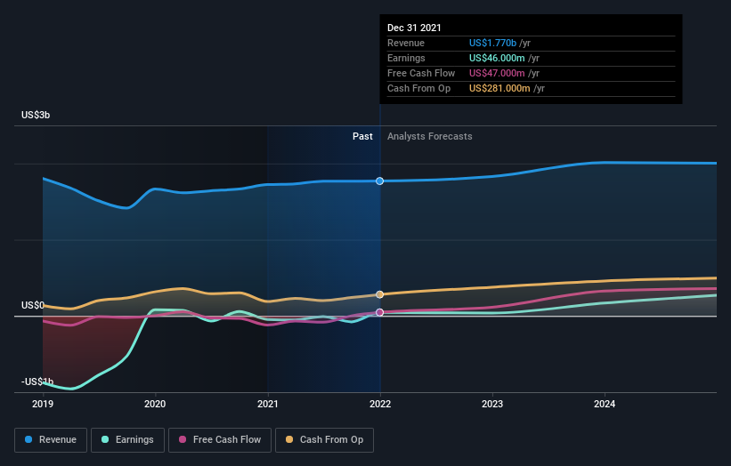
Task: Click the 2024 x-axis label
Action: coord(605,404)
